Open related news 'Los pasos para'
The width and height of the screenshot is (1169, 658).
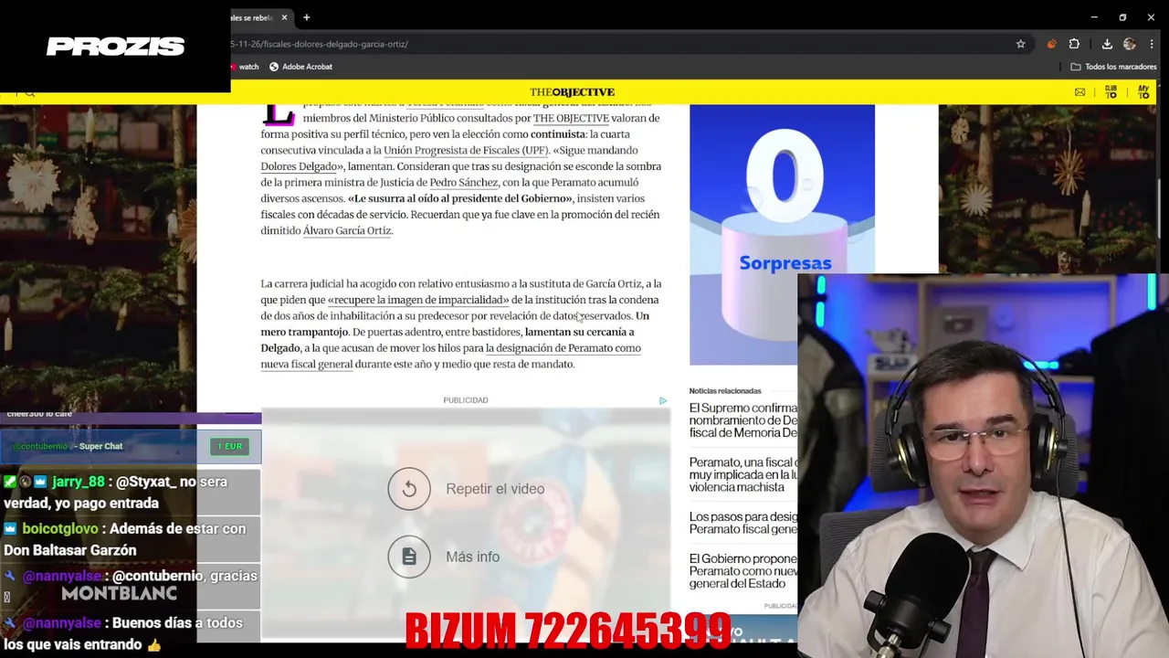coord(743,523)
